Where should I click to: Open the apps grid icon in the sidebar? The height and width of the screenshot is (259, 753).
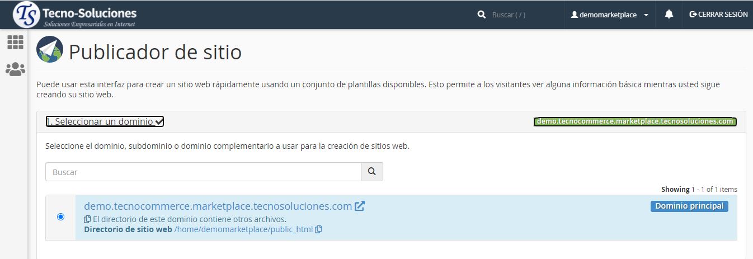[15, 43]
